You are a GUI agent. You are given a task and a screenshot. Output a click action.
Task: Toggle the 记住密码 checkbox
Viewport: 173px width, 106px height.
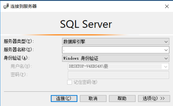pos(69,82)
